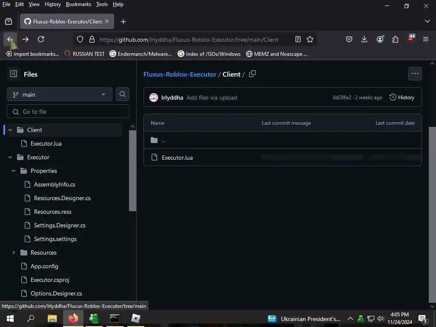The height and width of the screenshot is (327, 436).
Task: Click the padlock site info icon
Action: (92, 40)
